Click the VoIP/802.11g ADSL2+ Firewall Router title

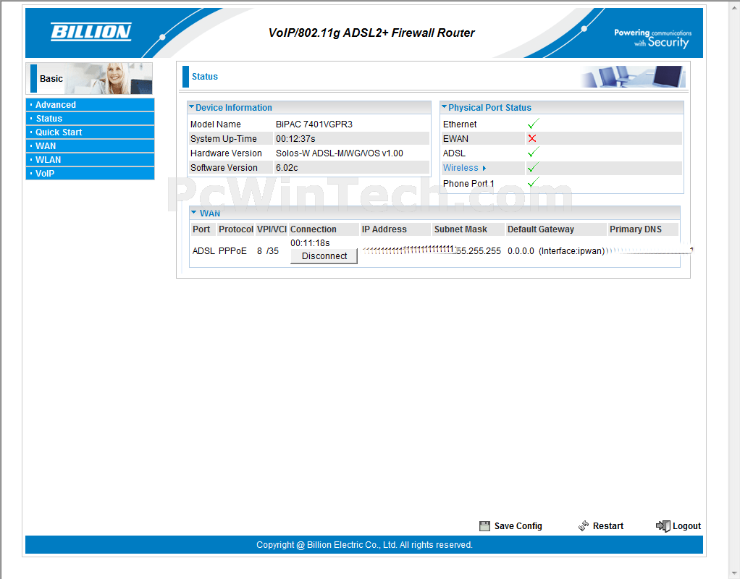371,33
